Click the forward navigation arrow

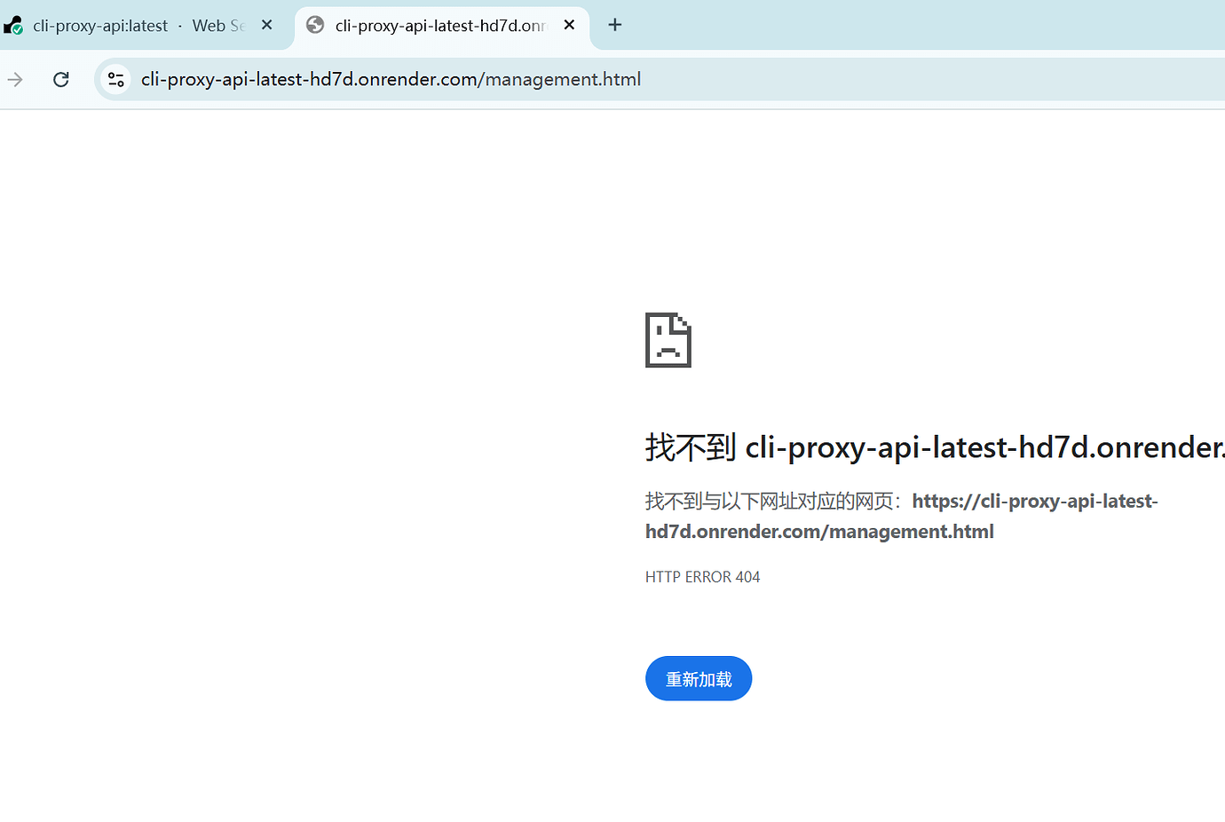coord(16,80)
